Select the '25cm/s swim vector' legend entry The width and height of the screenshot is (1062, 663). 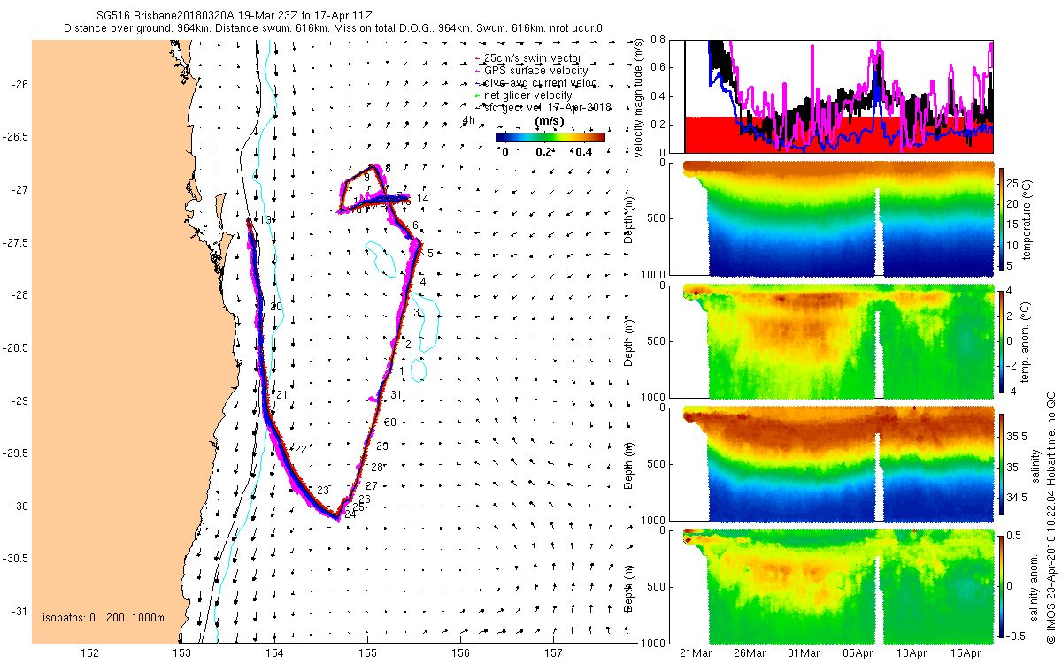coord(533,58)
